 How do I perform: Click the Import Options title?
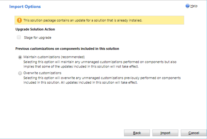pyautogui.click(x=25, y=6)
